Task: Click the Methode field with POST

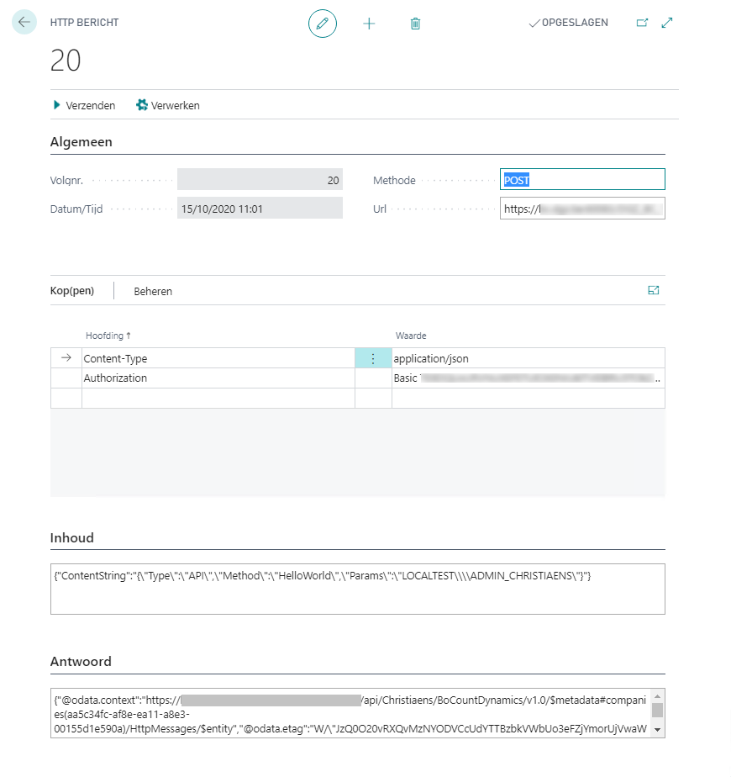Action: pyautogui.click(x=581, y=180)
